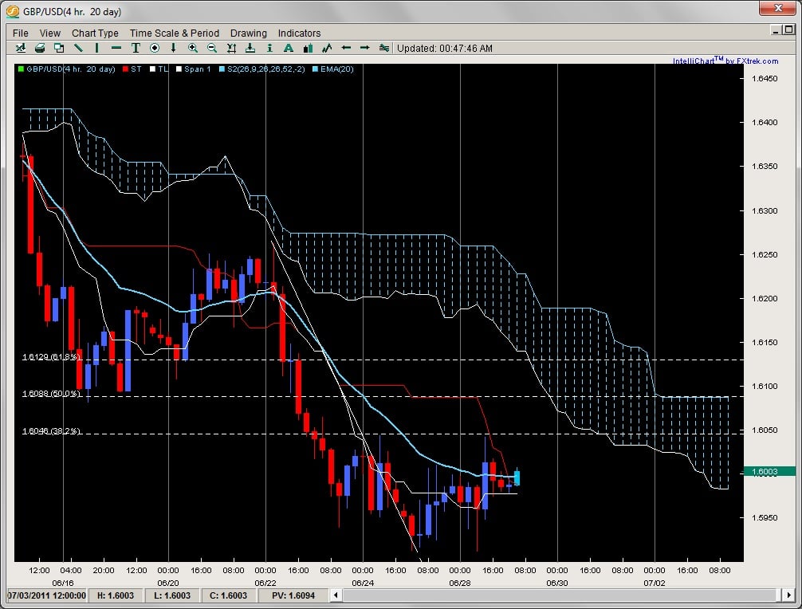Click the inner window minimize button
The height and width of the screenshot is (609, 802).
click(x=776, y=30)
